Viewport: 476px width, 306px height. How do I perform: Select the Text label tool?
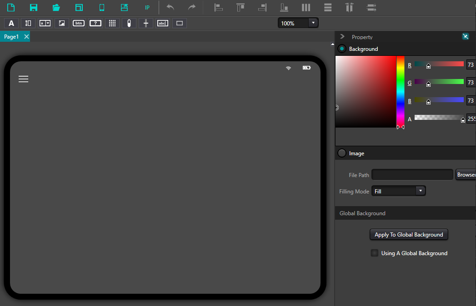click(x=11, y=23)
